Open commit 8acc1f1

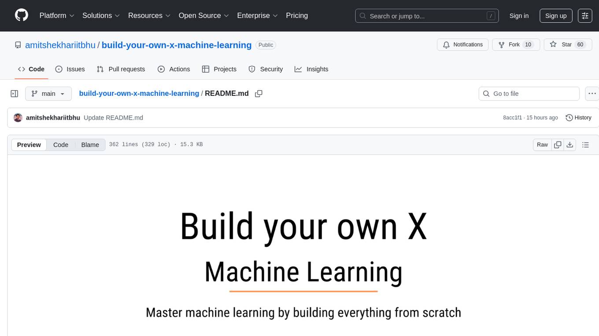pyautogui.click(x=512, y=117)
